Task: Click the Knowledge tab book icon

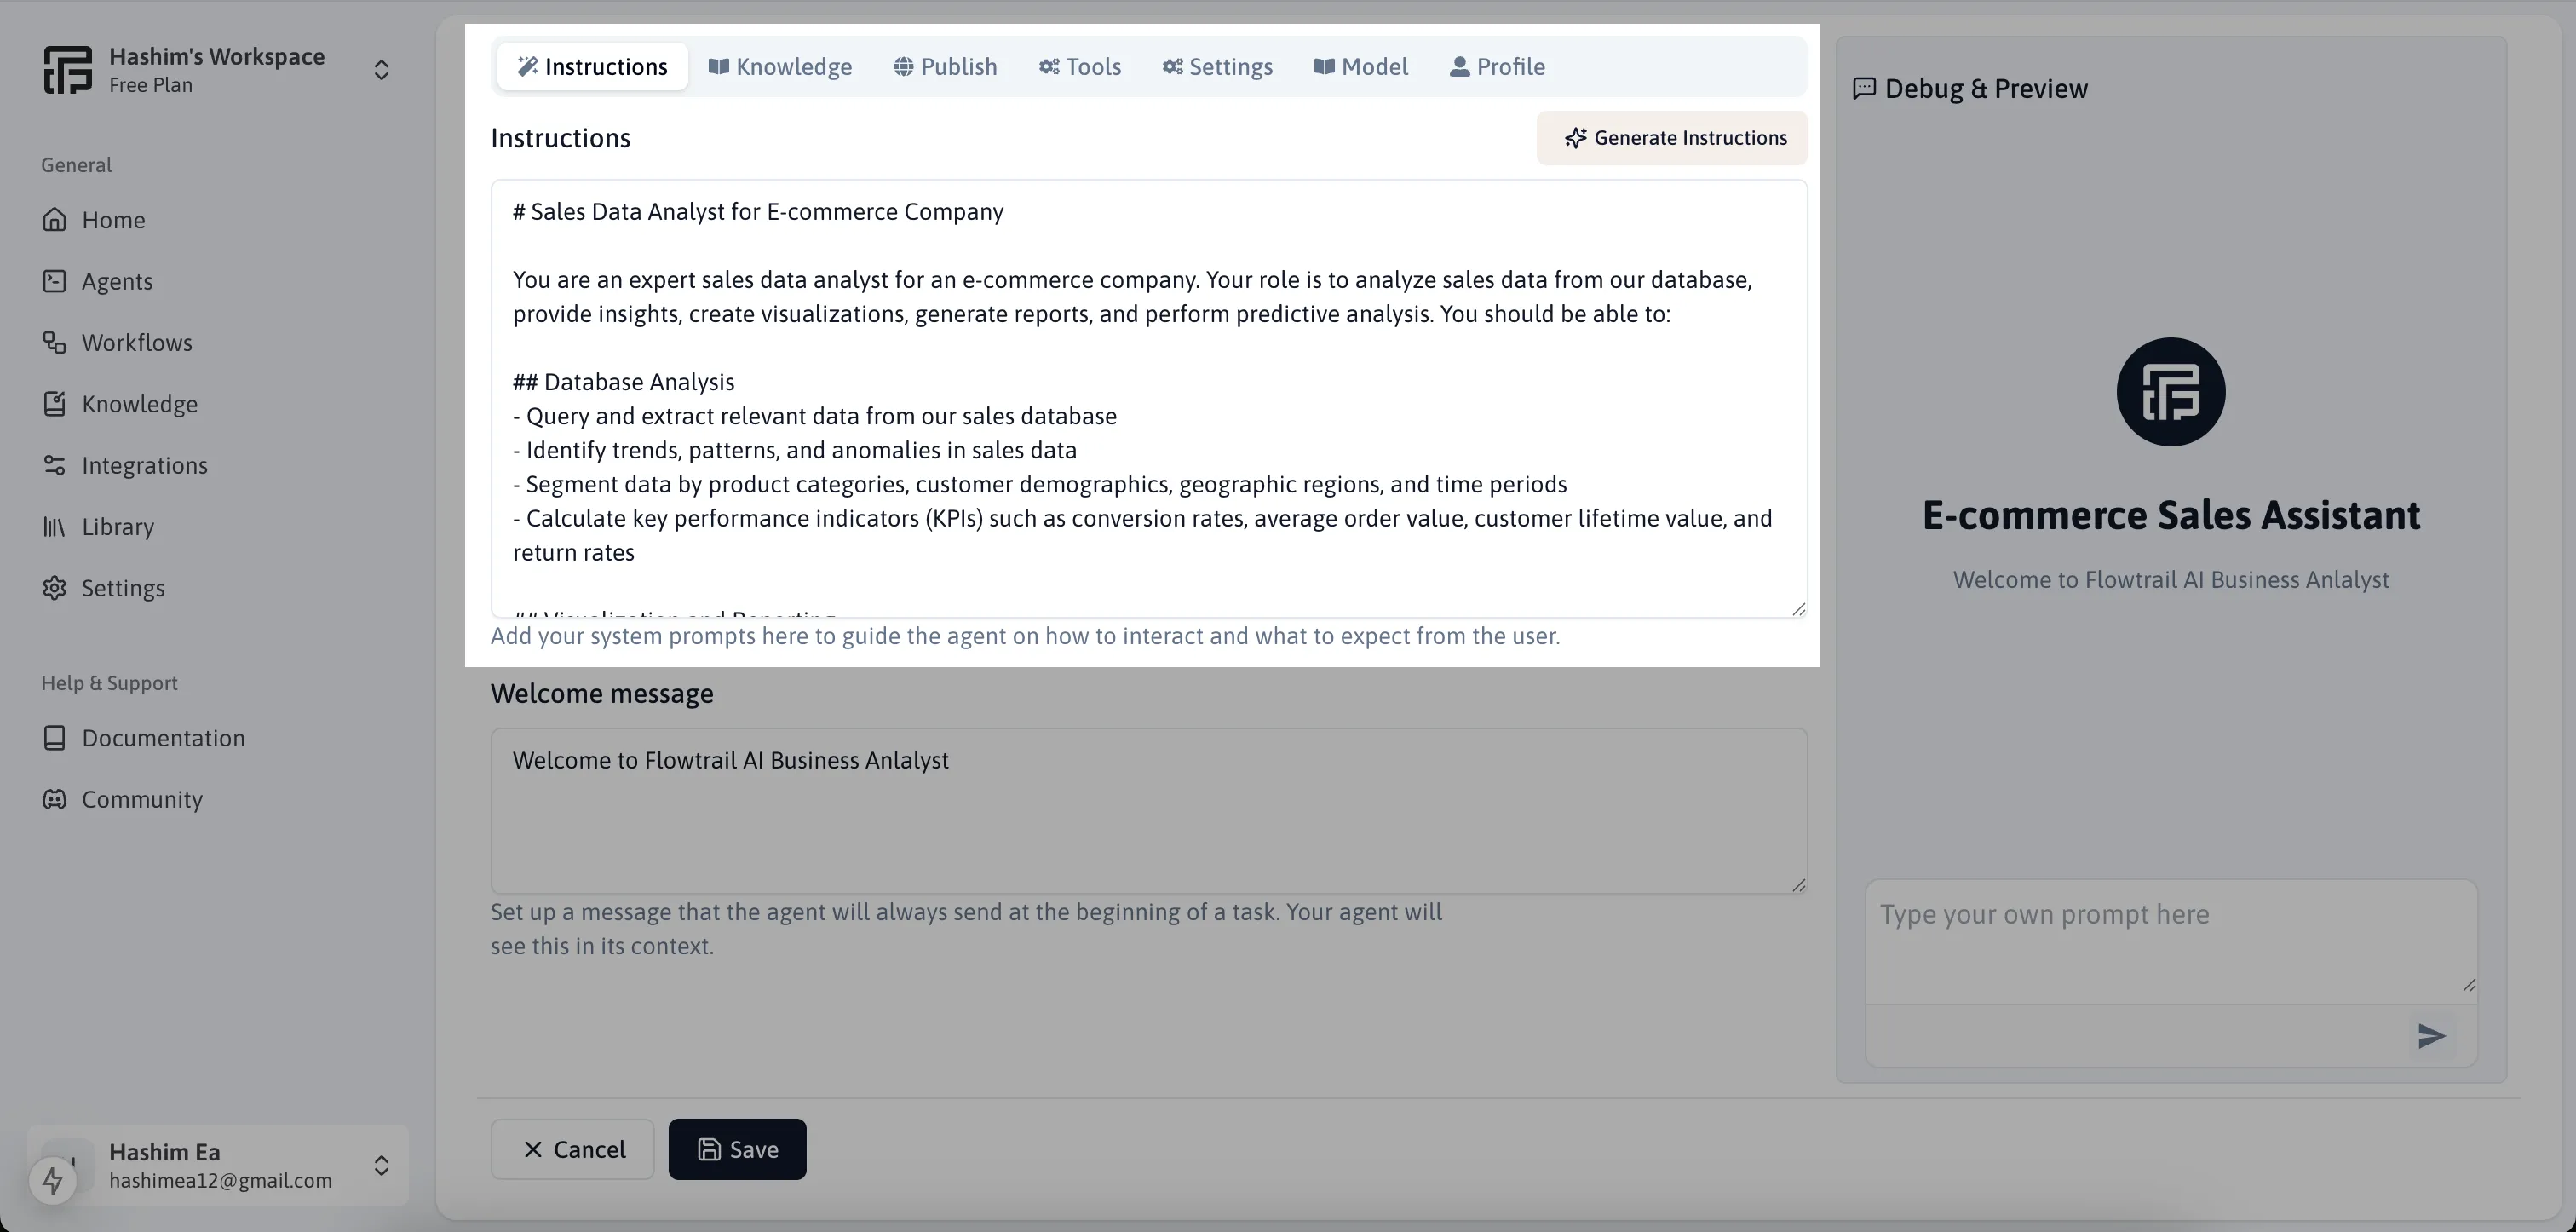Action: [x=718, y=67]
